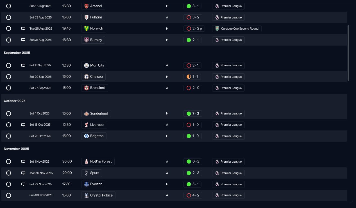Click the Premier League lion icon on Everton row

(x=217, y=184)
